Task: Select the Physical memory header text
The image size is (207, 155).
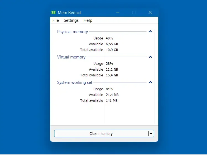Action: coord(72,32)
